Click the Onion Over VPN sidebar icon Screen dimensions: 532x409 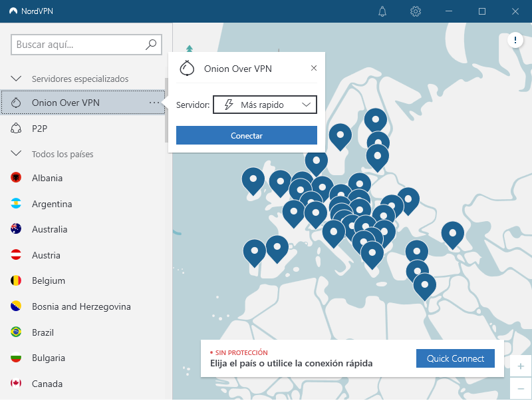click(16, 103)
